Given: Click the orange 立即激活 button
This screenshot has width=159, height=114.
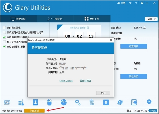Looking at the screenshot, I should coord(34,111).
